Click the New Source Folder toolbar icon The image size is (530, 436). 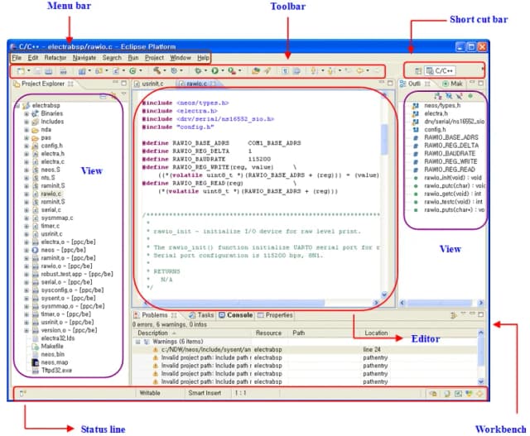(x=99, y=71)
